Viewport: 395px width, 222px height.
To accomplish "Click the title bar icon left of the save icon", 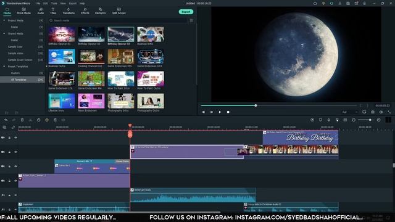I will click(x=340, y=3).
